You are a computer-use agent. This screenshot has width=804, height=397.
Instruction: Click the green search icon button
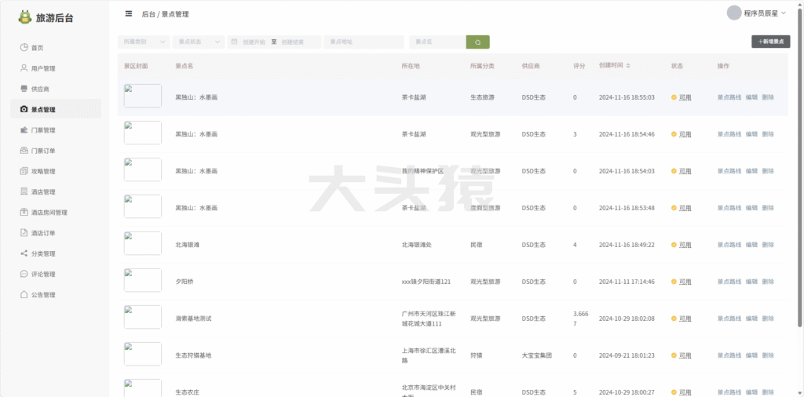click(478, 42)
